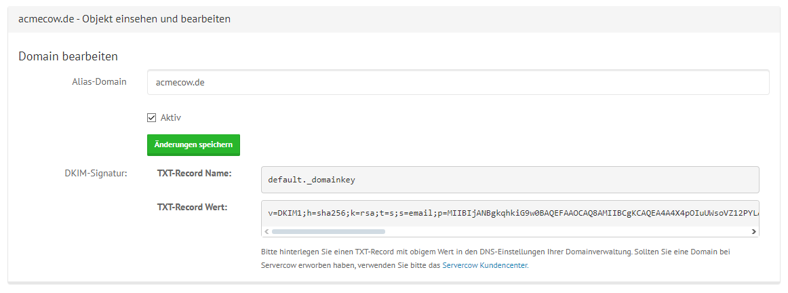Click the right scroll arrow under DKIM value
This screenshot has width=788, height=293.
[753, 231]
